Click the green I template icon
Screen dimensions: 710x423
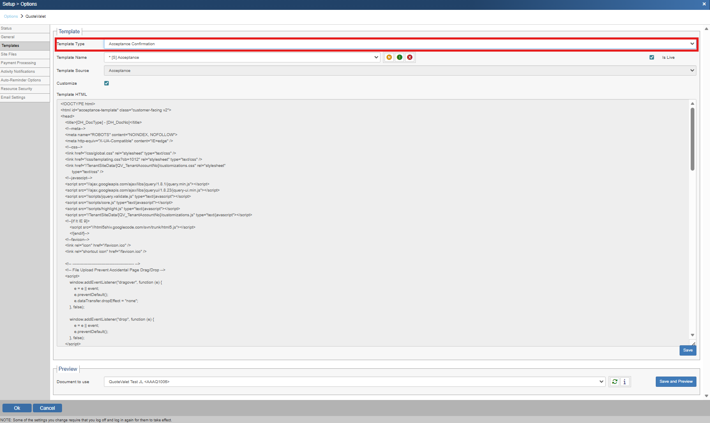(x=399, y=58)
